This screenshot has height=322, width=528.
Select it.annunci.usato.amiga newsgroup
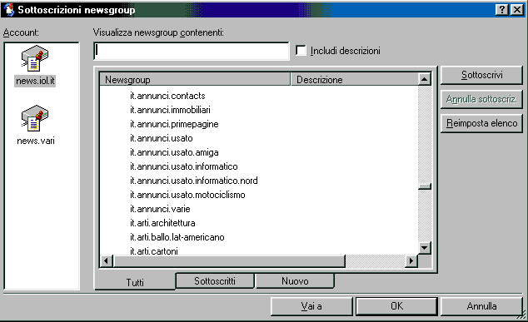(x=174, y=152)
